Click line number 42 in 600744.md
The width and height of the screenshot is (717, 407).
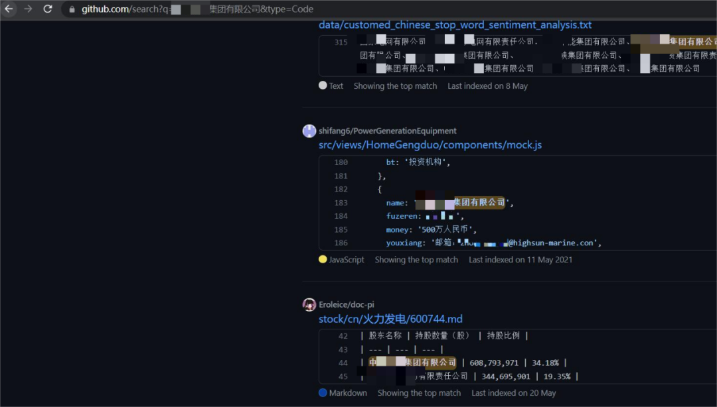tap(343, 336)
